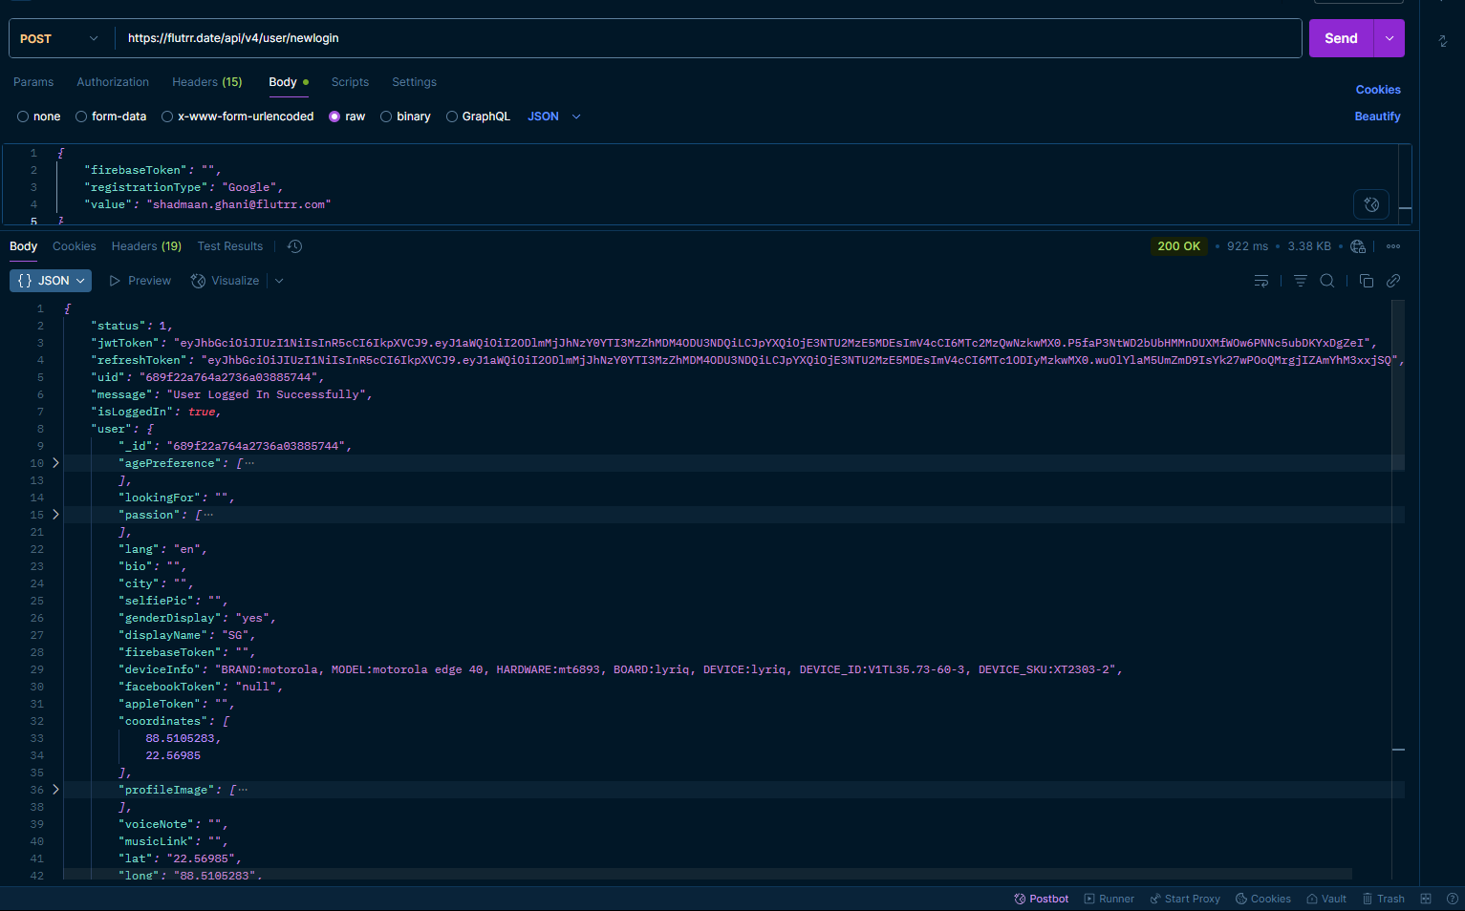
Task: Select the request Body tab
Action: point(289,82)
